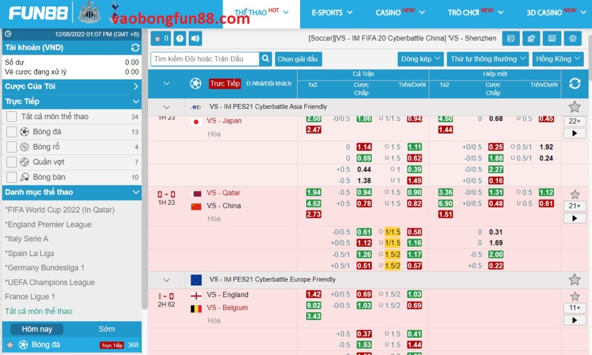Click the magnifier search button
The height and width of the screenshot is (355, 592).
[266, 59]
